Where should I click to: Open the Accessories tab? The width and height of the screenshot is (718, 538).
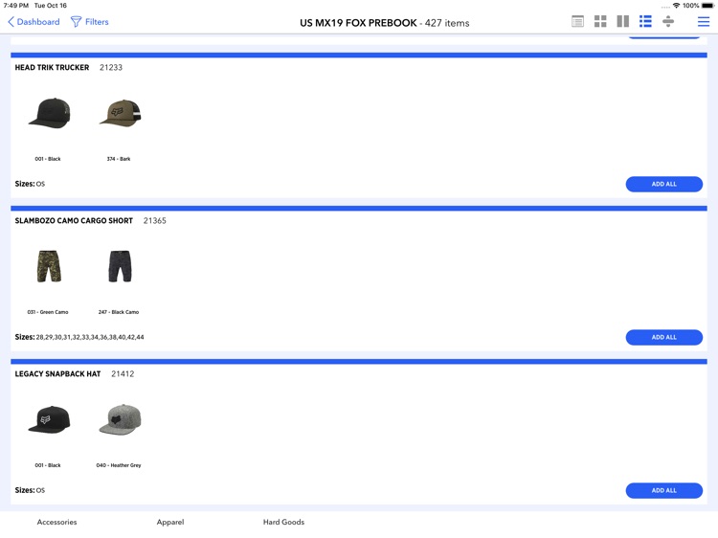[x=56, y=522]
